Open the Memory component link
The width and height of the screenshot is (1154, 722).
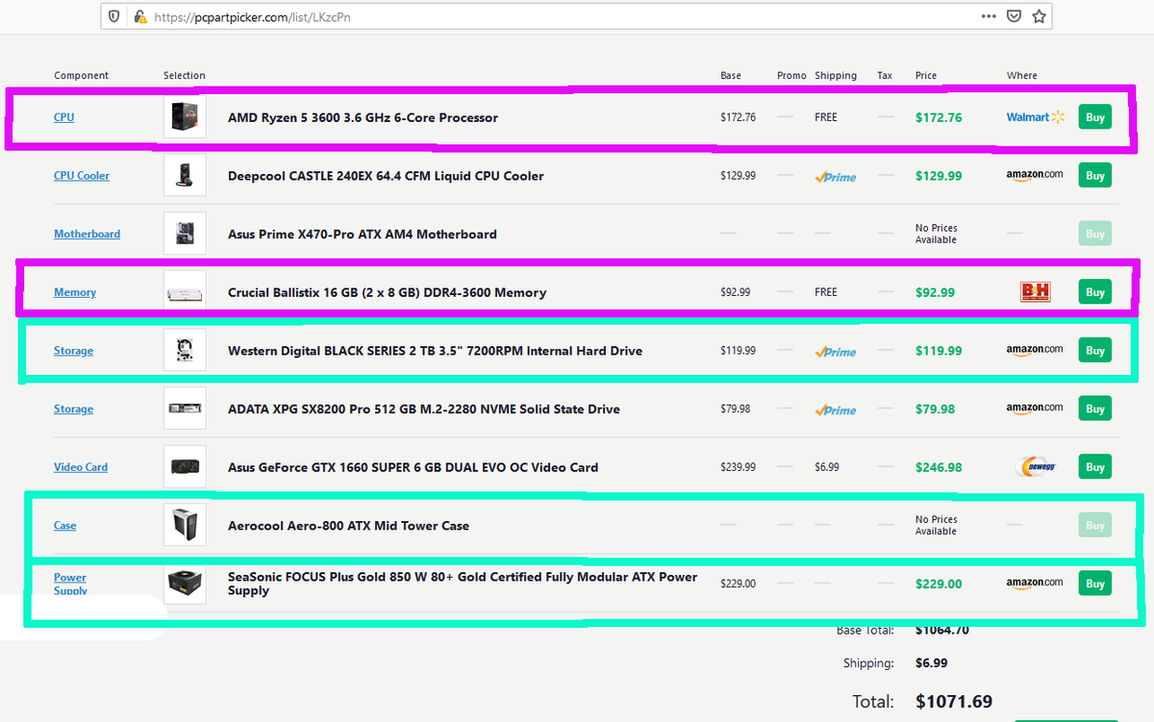click(x=75, y=292)
